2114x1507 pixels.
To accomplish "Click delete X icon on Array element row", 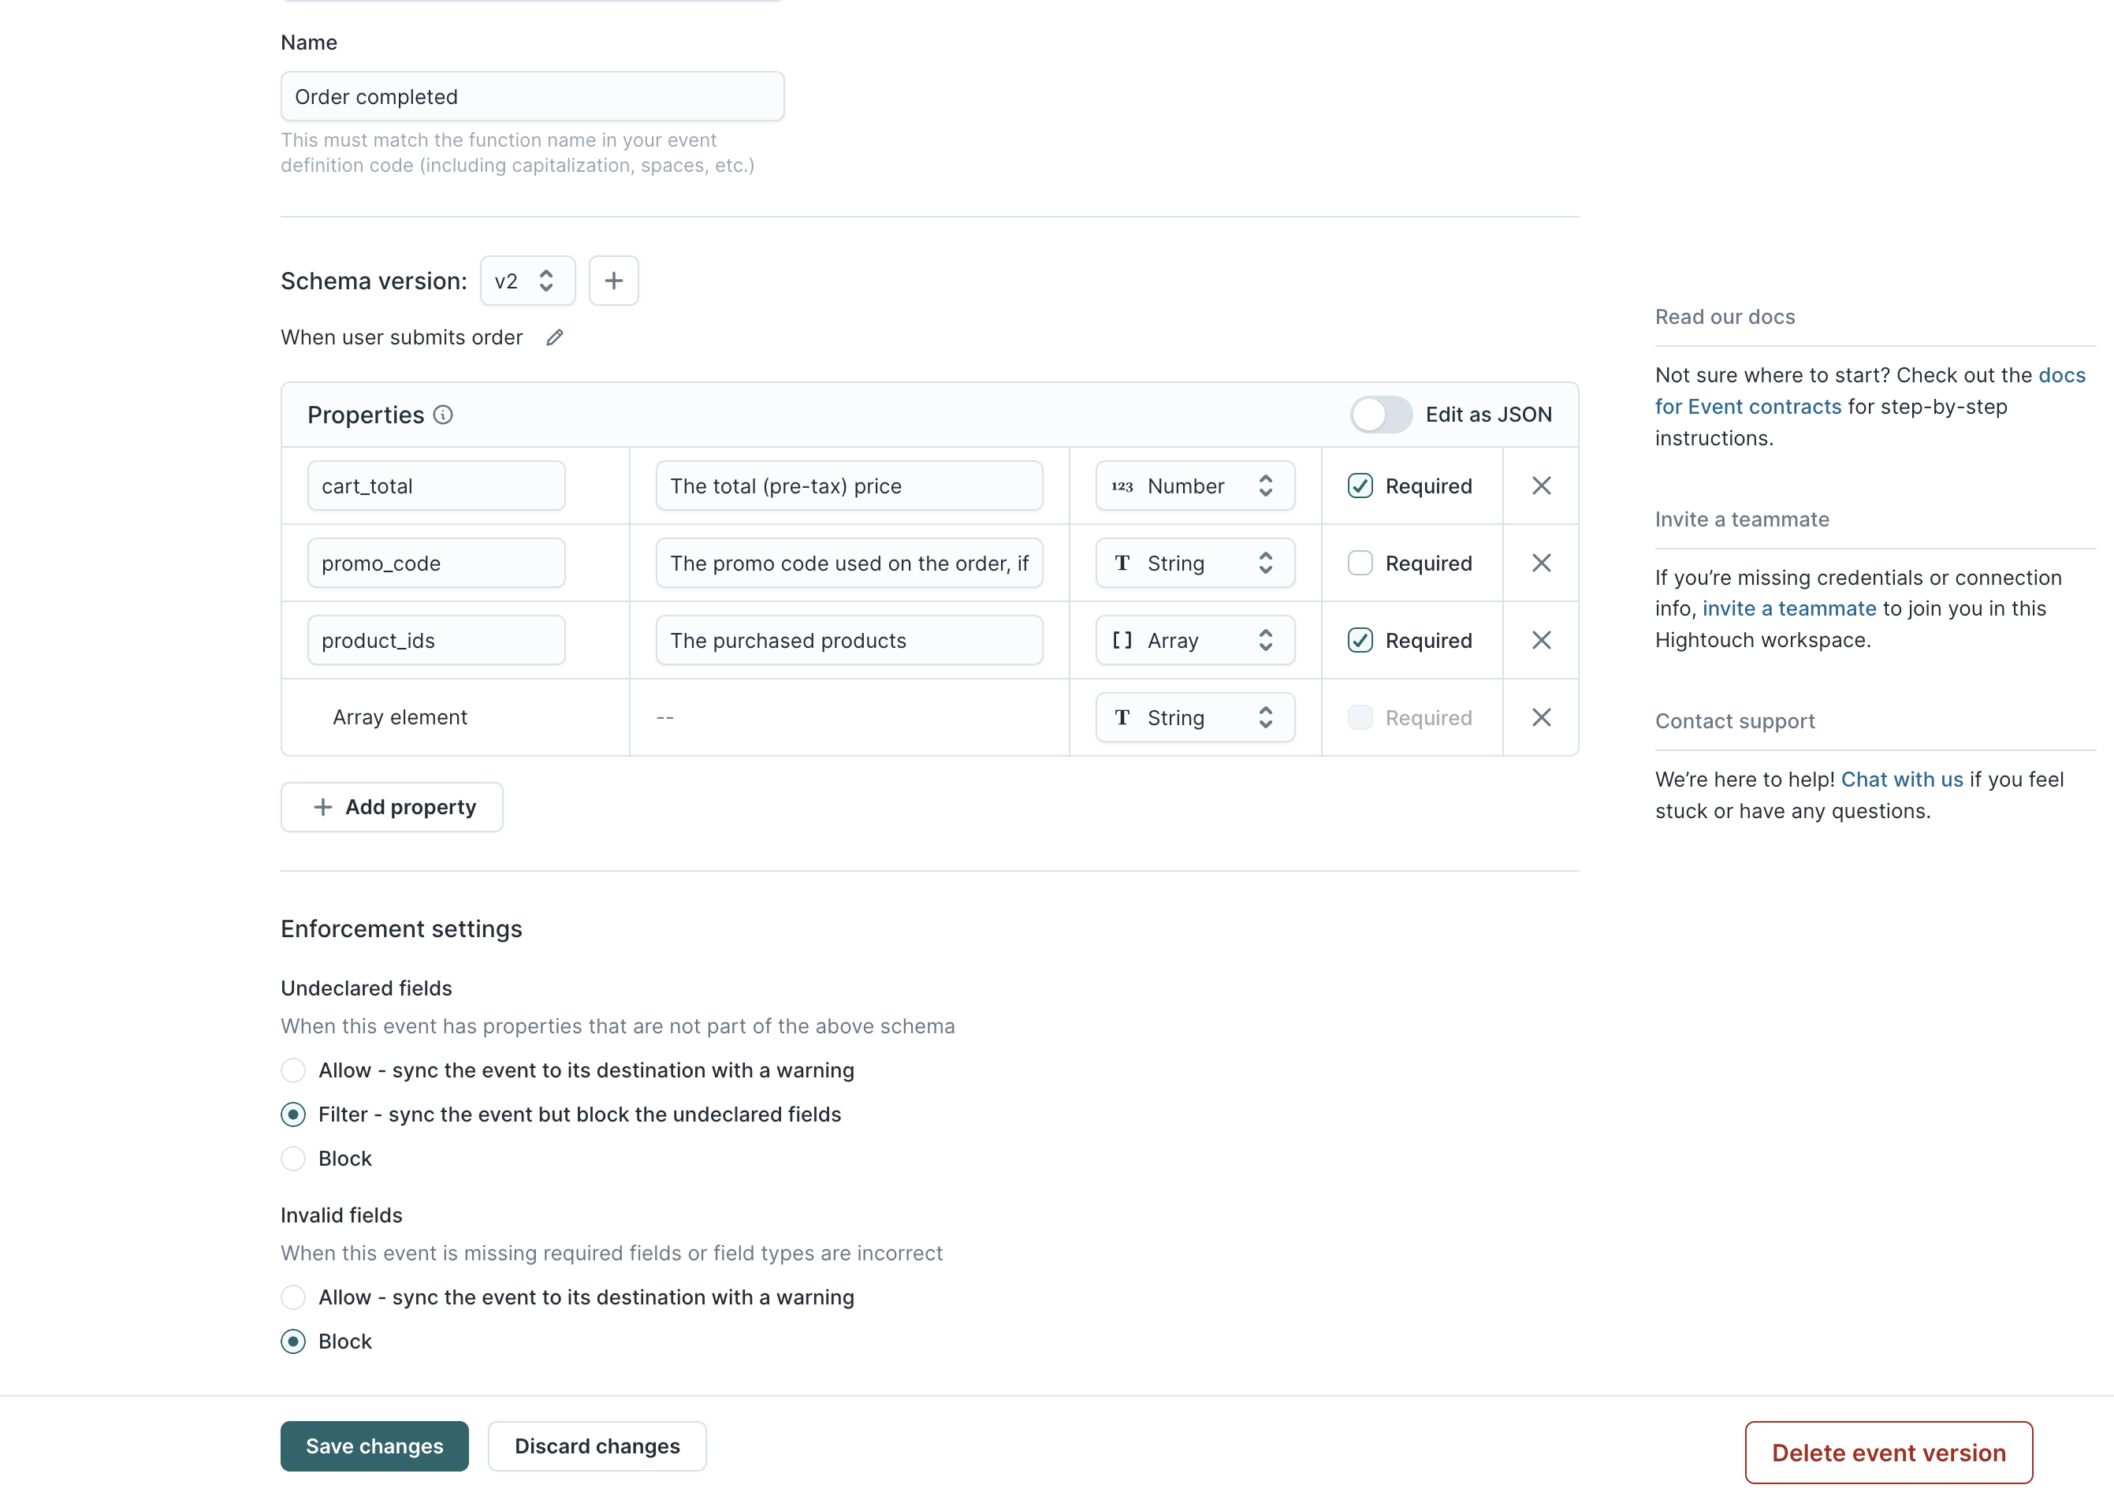I will (x=1540, y=717).
